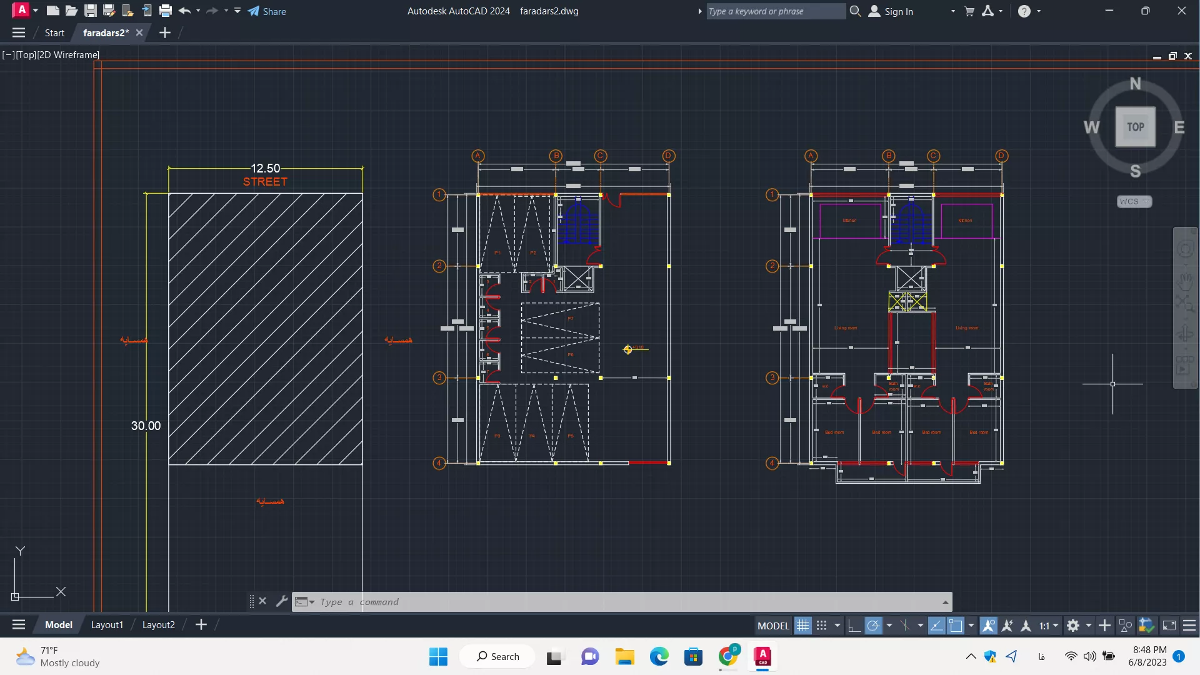This screenshot has height=675, width=1200.
Task: Expand workspace switching dropdown arrow
Action: [x=1089, y=626]
